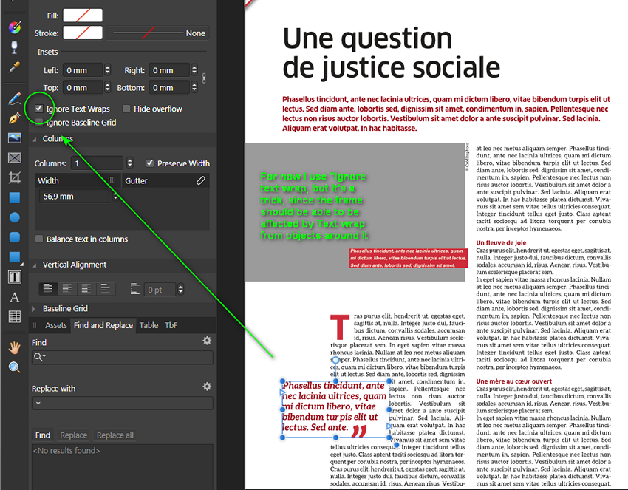Collapse the Columns section
The width and height of the screenshot is (628, 490).
[34, 138]
